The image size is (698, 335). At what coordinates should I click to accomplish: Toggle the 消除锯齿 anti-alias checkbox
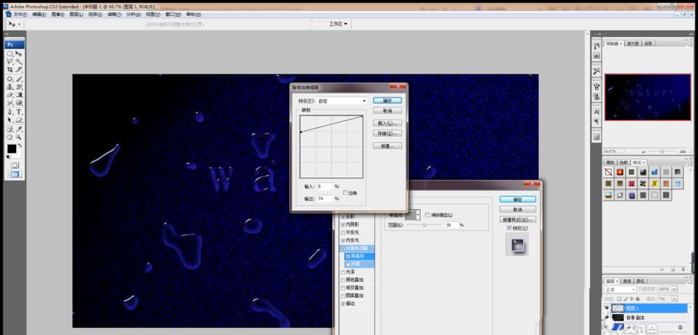(x=427, y=215)
